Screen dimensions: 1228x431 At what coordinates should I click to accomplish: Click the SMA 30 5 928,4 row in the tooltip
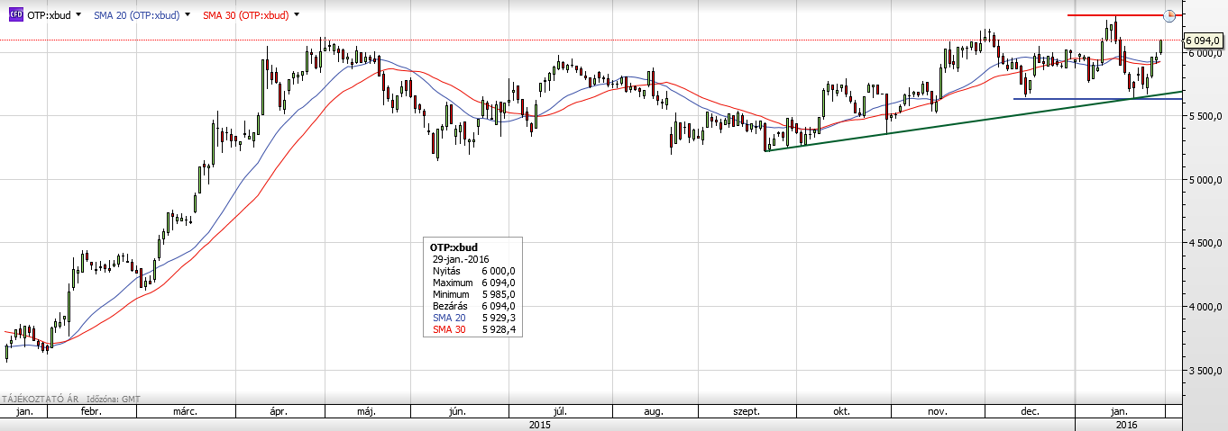click(473, 330)
